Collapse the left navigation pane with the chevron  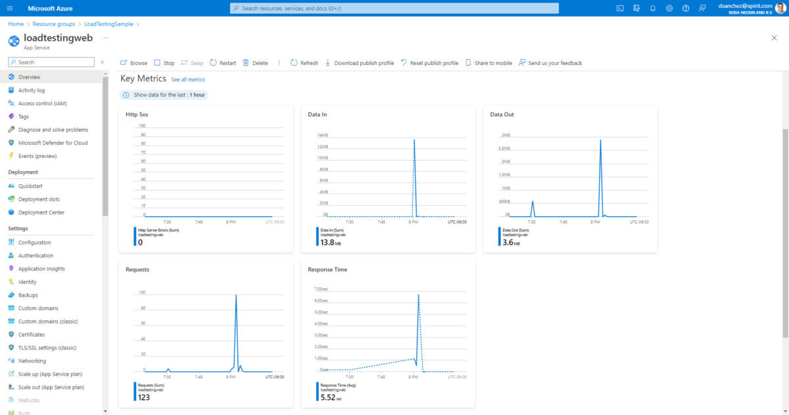[103, 61]
